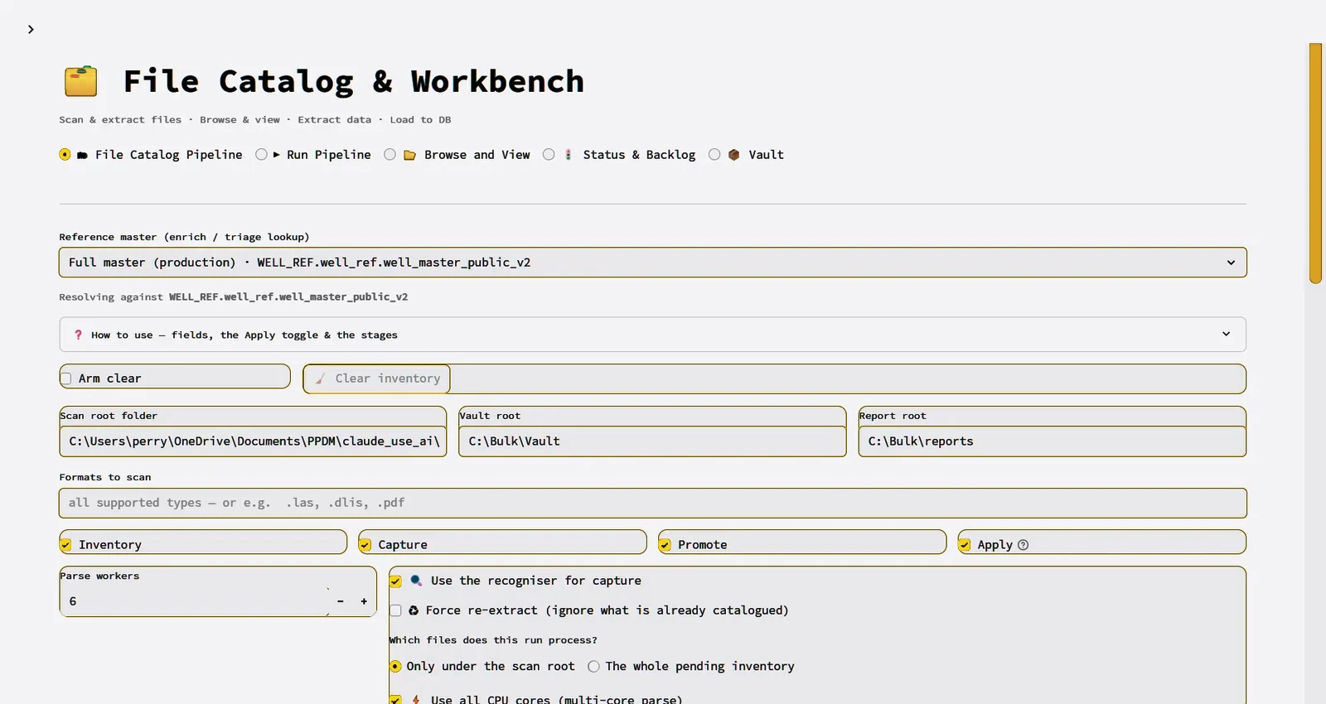Decrease parse workers with the minus button
This screenshot has height=704, width=1326.
click(340, 601)
